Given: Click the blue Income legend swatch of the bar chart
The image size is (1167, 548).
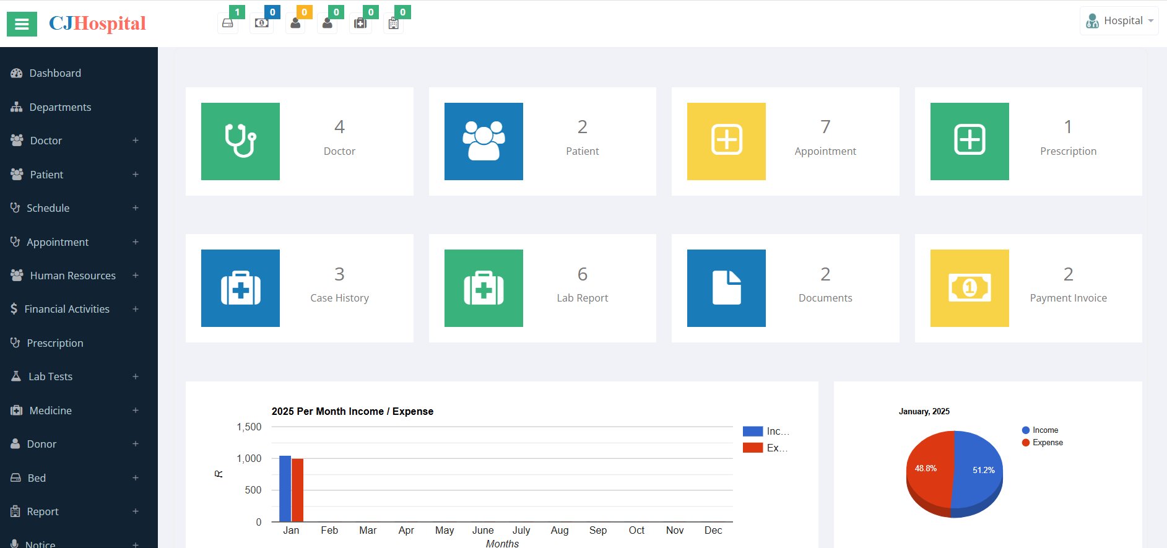Looking at the screenshot, I should [752, 432].
